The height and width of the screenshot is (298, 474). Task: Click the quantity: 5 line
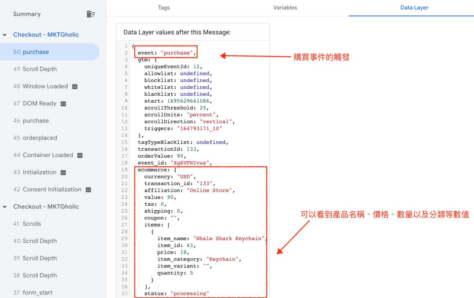(x=175, y=273)
